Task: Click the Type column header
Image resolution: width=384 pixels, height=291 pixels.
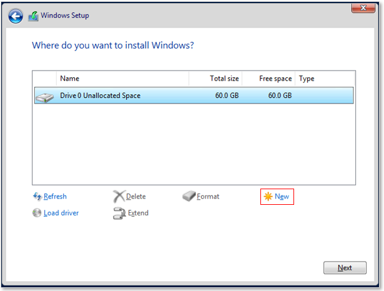Action: coord(325,79)
